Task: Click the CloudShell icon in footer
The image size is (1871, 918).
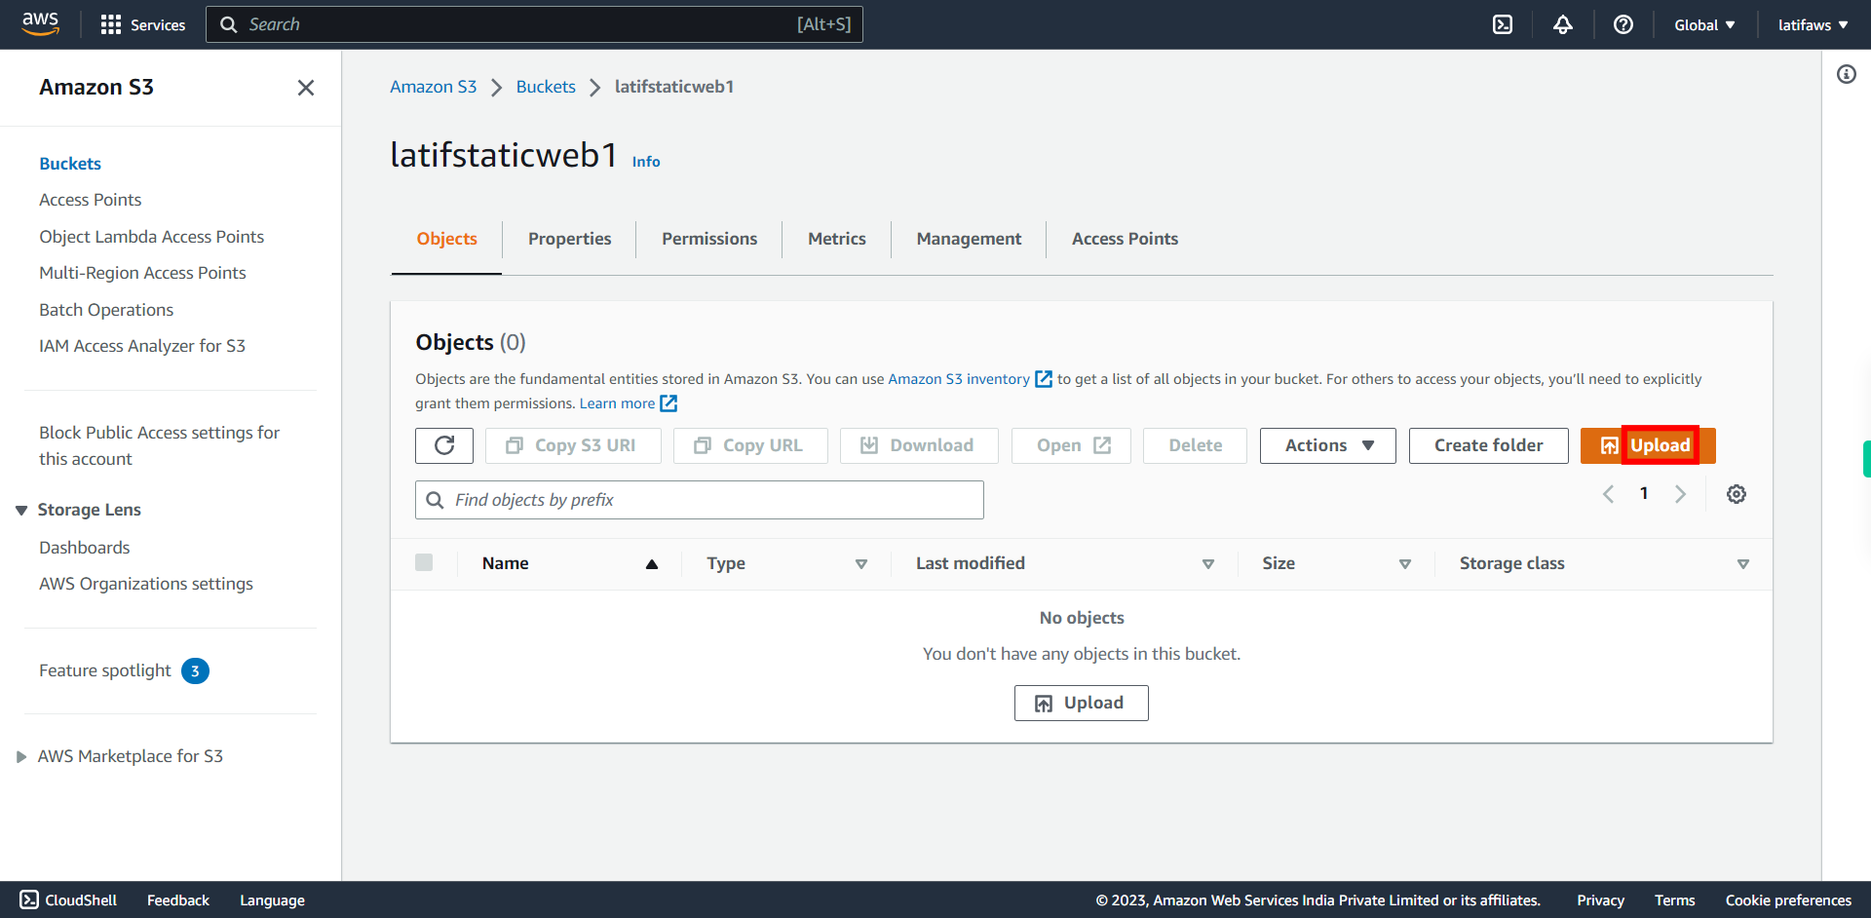Action: 29,899
